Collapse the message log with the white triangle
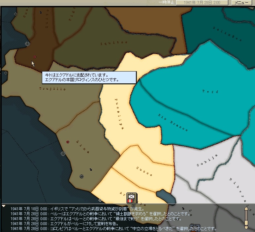This screenshot has height=232, width=255. pyautogui.click(x=4, y=206)
